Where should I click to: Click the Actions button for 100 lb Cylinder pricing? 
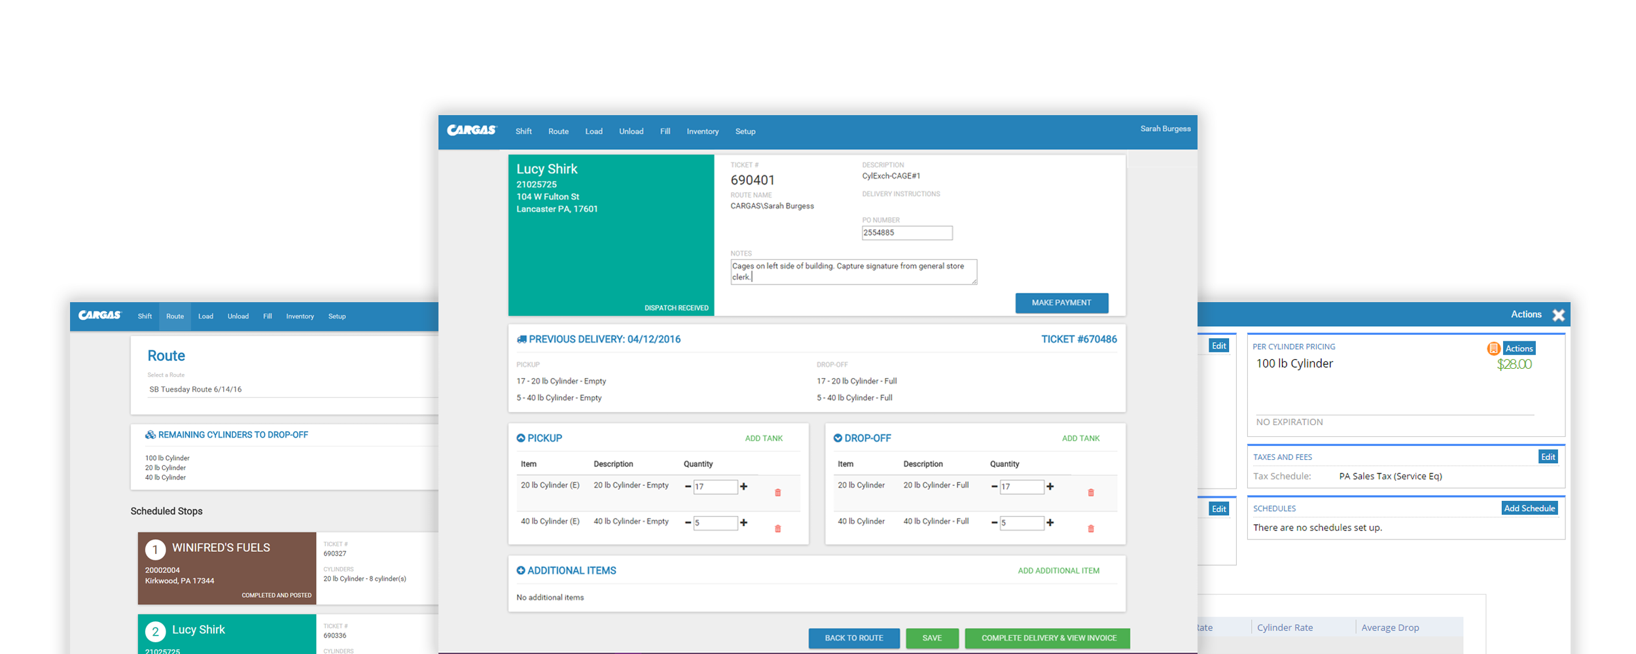click(x=1519, y=349)
